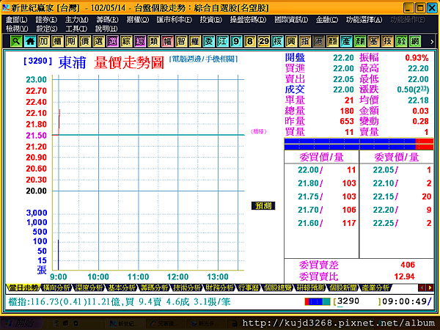Open the 工具(T) menu
This screenshot has height=330, width=440.
pyautogui.click(x=76, y=29)
